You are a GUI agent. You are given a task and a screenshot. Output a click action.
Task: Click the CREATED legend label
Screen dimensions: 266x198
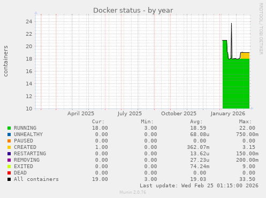point(25,147)
